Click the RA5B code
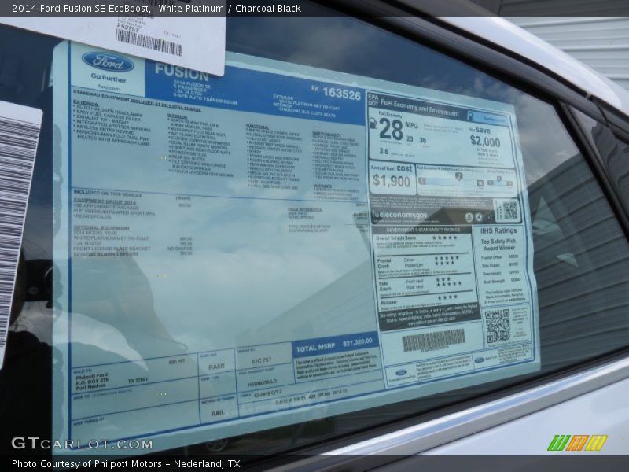The height and width of the screenshot is (472, 629). coord(217,367)
